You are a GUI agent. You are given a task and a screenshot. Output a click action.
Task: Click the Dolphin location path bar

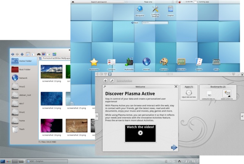tap(55, 58)
